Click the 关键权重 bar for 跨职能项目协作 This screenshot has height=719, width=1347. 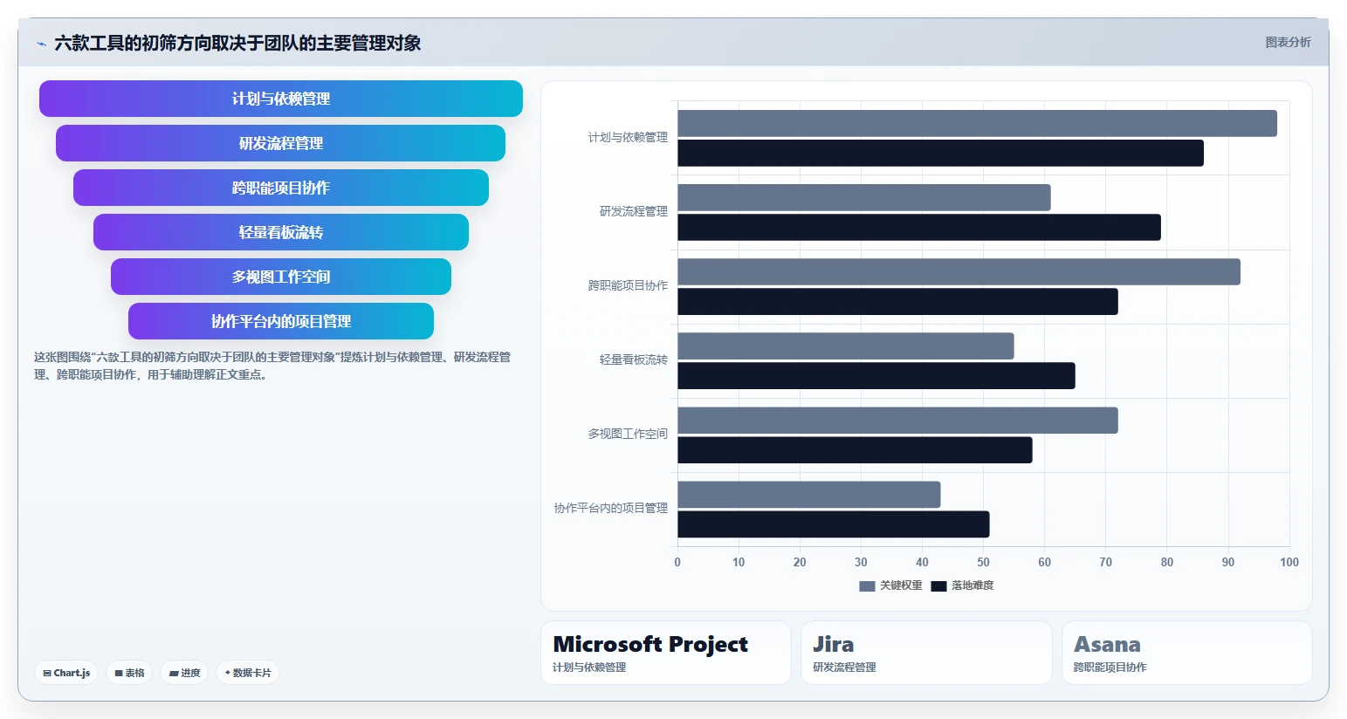coord(959,271)
